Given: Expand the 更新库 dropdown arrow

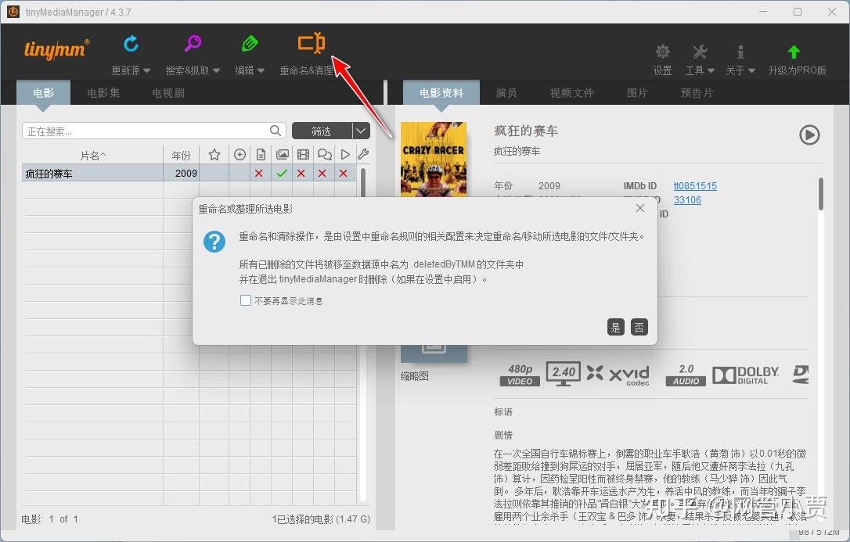Looking at the screenshot, I should 146,70.
